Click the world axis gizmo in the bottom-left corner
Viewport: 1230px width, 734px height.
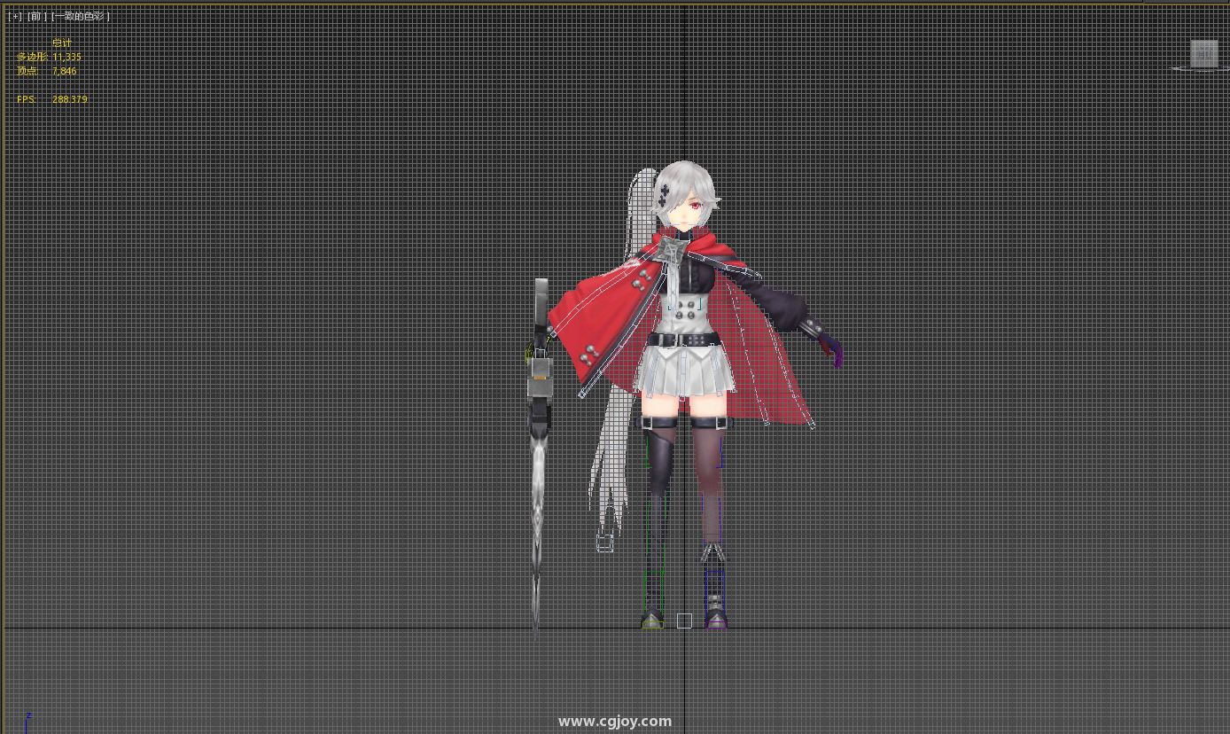click(28, 716)
